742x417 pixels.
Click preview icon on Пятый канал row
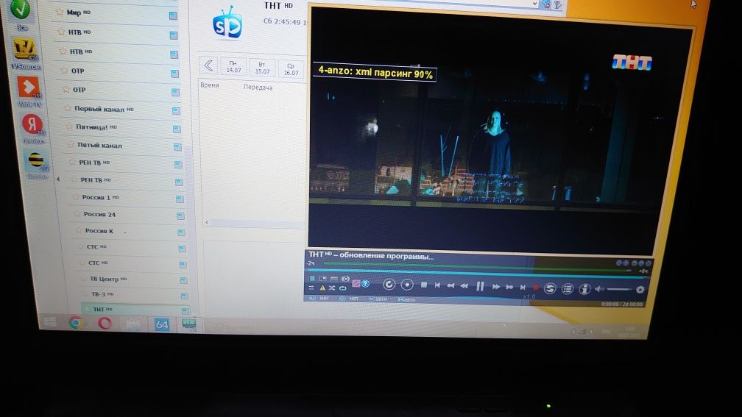177,147
